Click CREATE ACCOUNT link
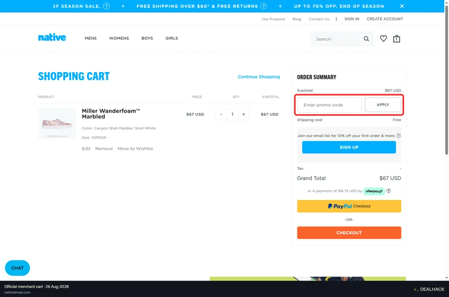 pos(384,19)
